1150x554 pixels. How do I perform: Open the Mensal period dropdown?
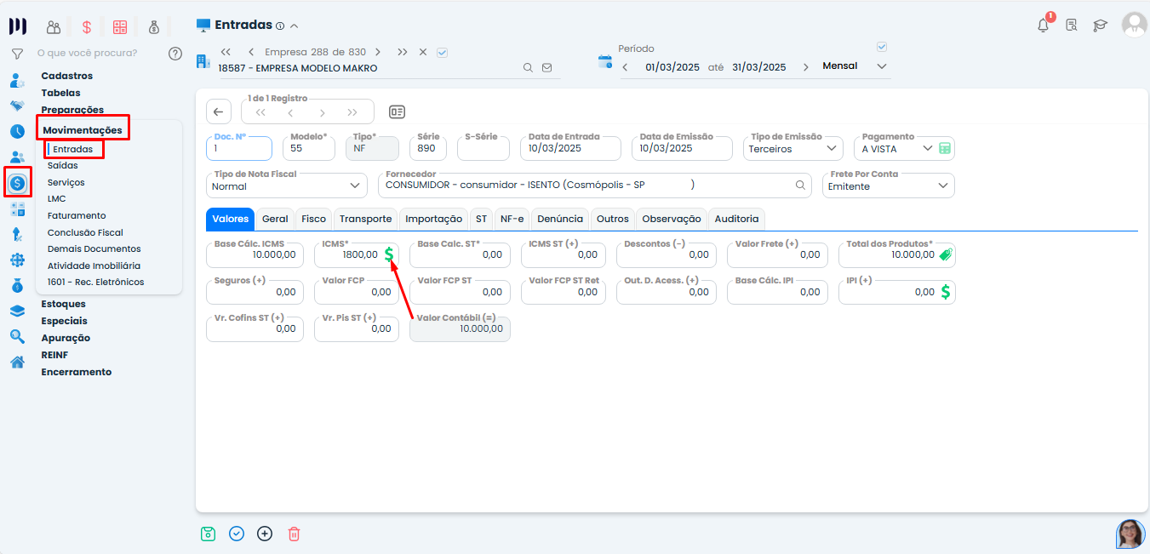click(x=882, y=66)
